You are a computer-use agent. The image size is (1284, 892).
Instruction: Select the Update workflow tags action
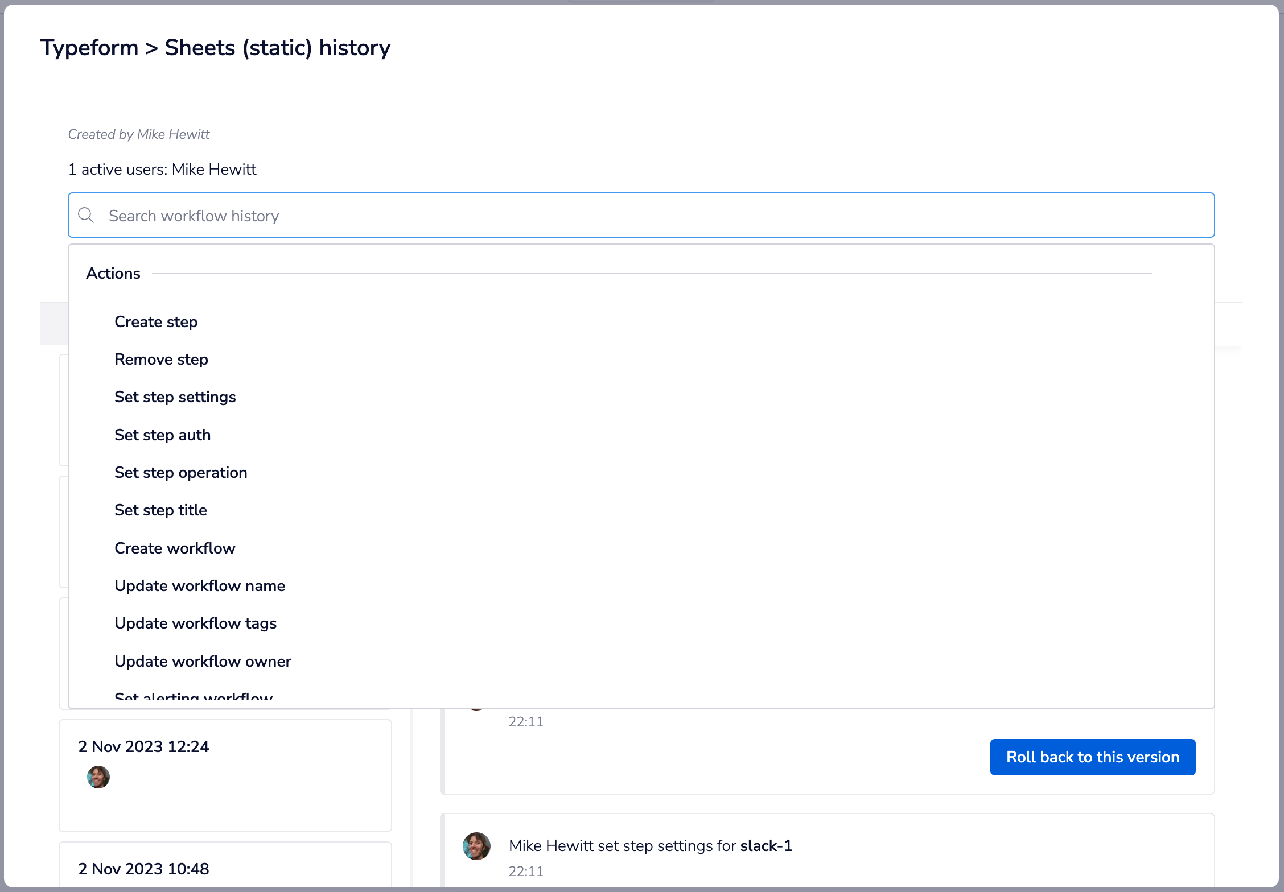(x=196, y=623)
